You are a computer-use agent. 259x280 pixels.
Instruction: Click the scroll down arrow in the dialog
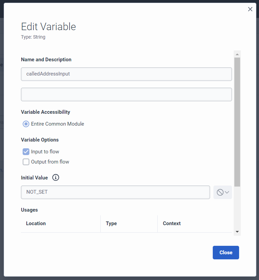[237, 232]
